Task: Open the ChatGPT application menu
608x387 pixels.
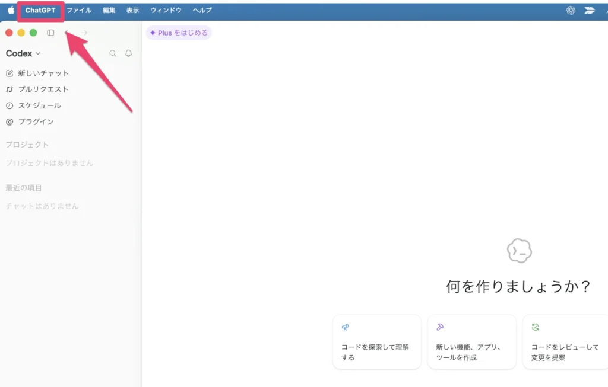Action: (x=40, y=11)
